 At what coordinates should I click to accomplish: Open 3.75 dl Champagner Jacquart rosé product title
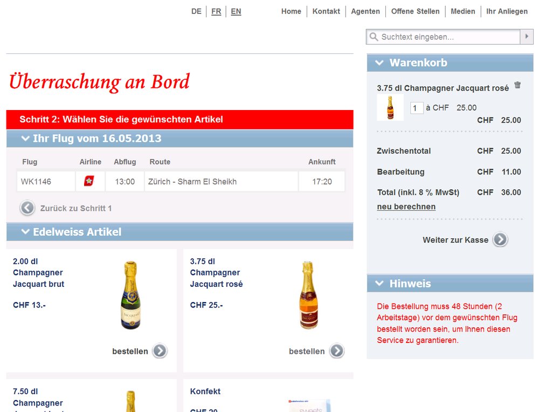tap(216, 273)
